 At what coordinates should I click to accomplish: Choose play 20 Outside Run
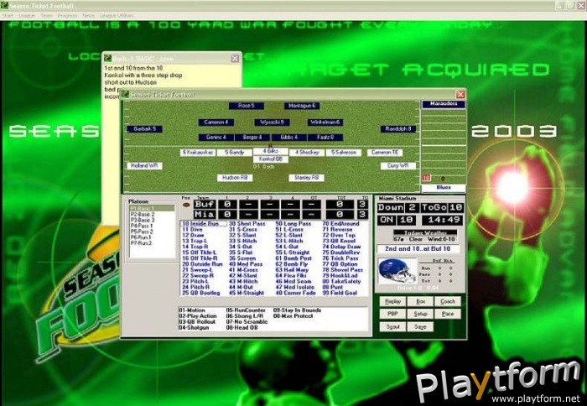coord(202,264)
